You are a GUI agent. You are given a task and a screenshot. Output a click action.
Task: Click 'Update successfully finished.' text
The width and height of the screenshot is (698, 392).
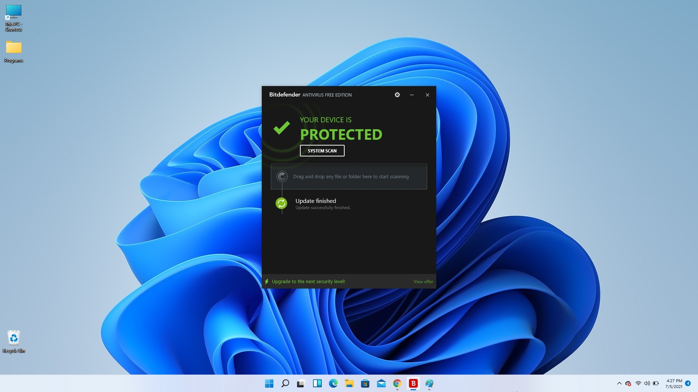pos(323,208)
